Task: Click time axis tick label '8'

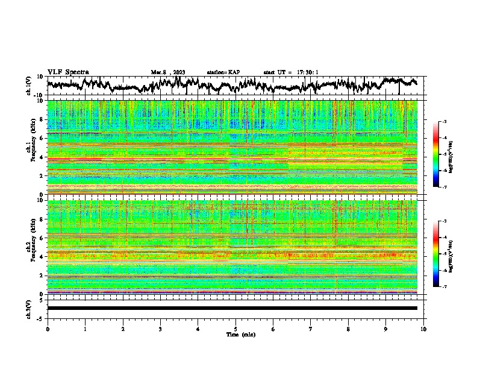Action: point(348,329)
